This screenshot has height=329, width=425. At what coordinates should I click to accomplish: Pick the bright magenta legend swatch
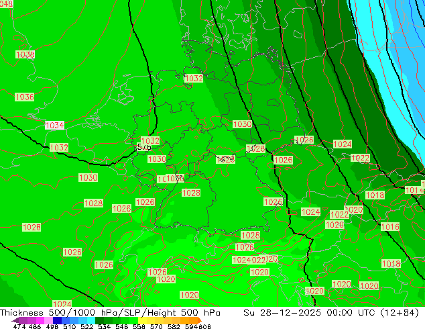[x=40, y=320]
